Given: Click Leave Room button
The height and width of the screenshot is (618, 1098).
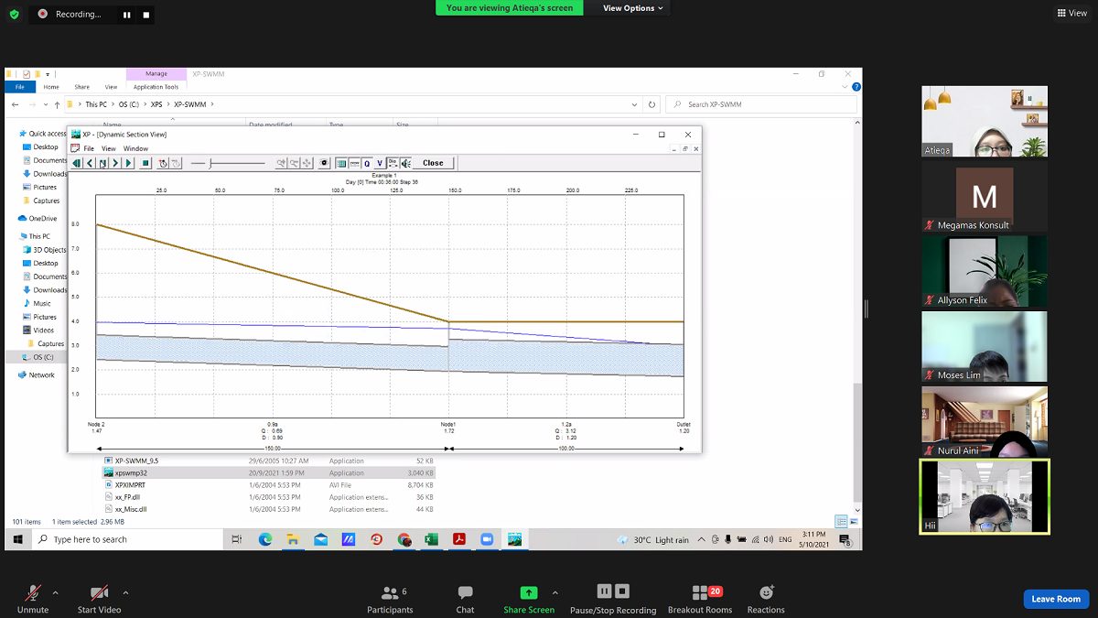Looking at the screenshot, I should 1056,599.
